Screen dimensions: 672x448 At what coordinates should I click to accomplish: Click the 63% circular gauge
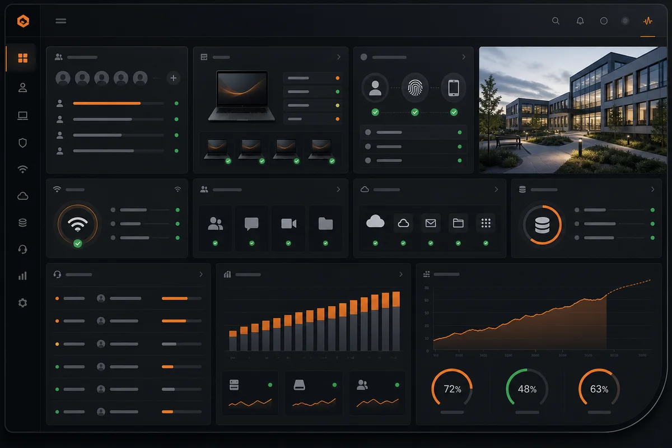click(x=599, y=389)
